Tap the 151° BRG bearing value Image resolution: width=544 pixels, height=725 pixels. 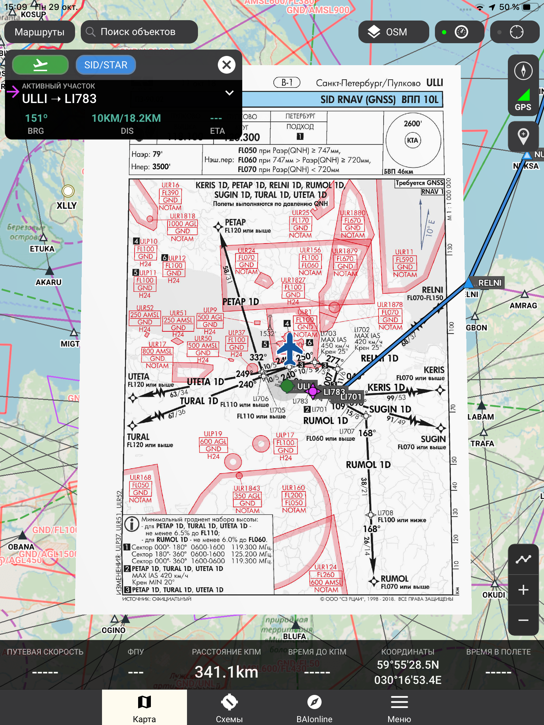(36, 118)
